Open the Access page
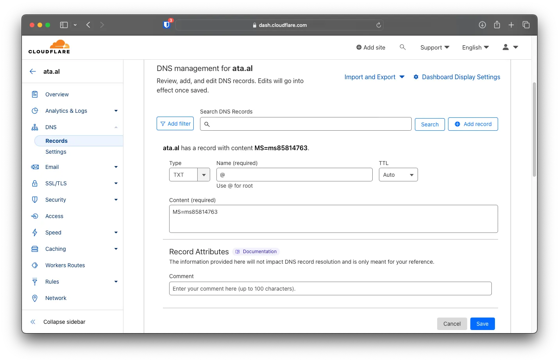Viewport: 559px width, 362px height. point(54,216)
